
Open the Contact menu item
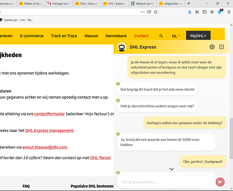point(141,36)
